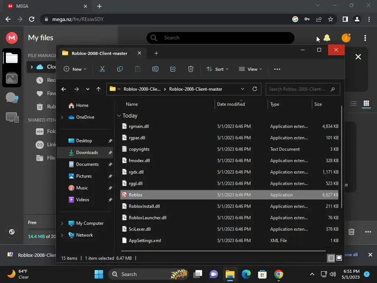The image size is (377, 283).
Task: Click the Delete trash icon in Explorer toolbar
Action: (x=190, y=69)
